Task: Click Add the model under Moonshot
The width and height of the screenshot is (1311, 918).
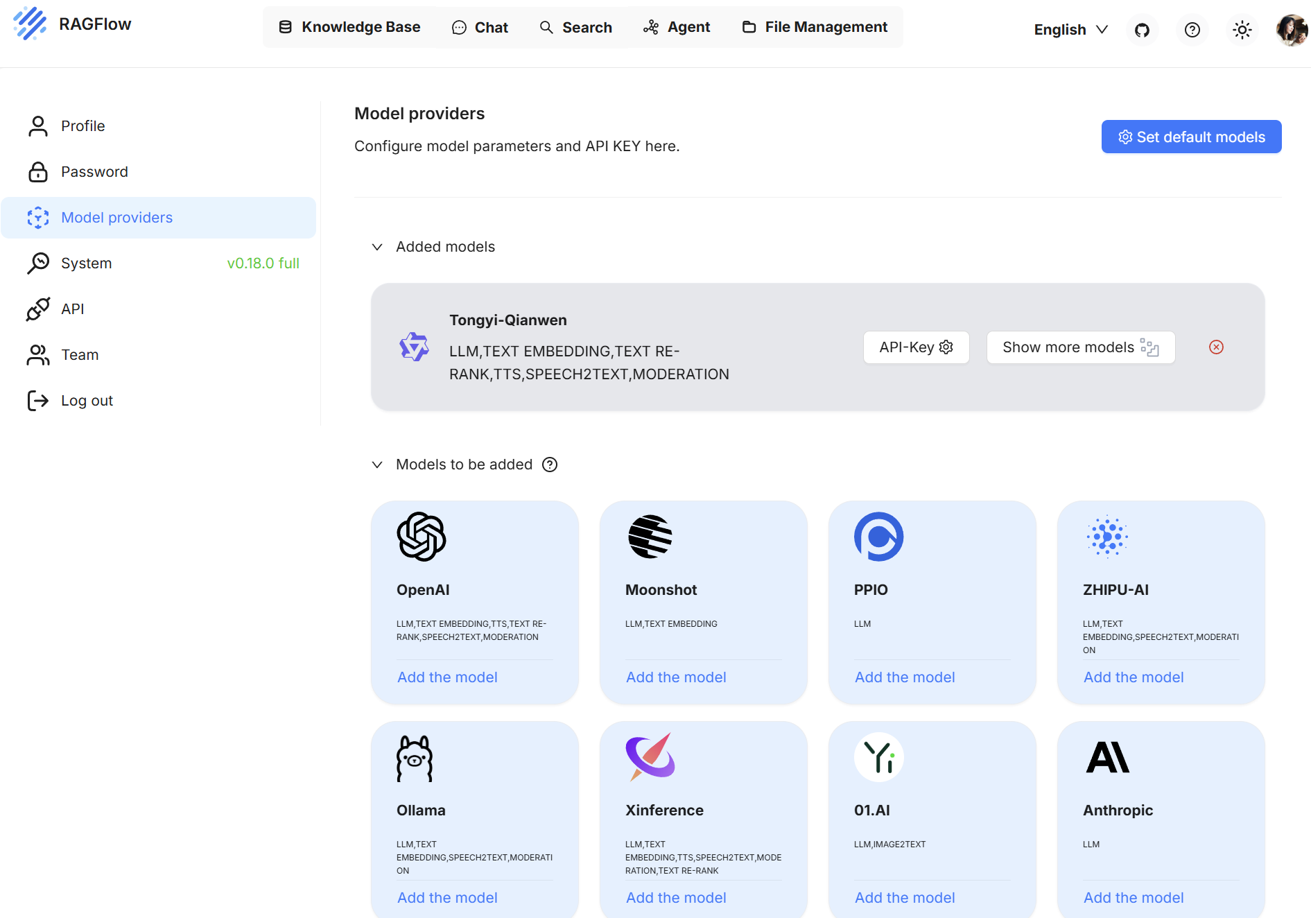Action: click(676, 677)
